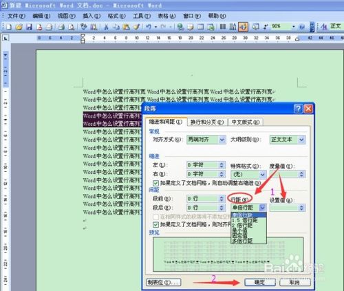Open the 文件 menu
The width and height of the screenshot is (344, 291).
pos(17,16)
